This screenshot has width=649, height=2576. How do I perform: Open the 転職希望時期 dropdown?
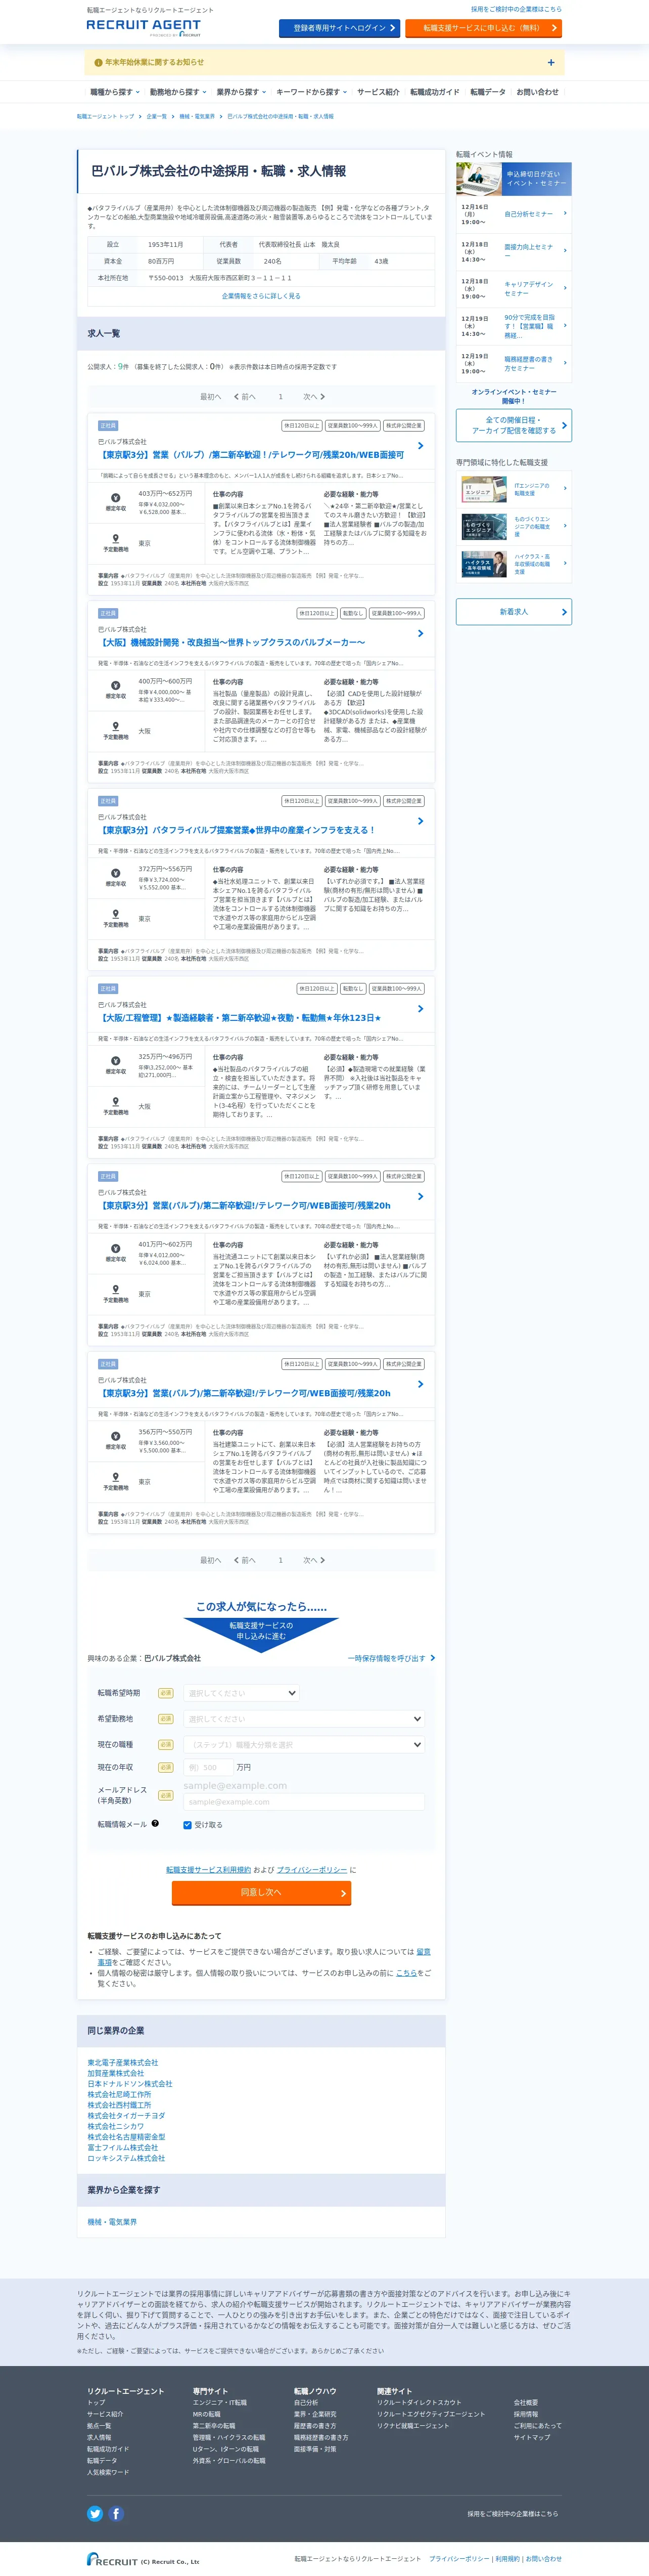[241, 1693]
